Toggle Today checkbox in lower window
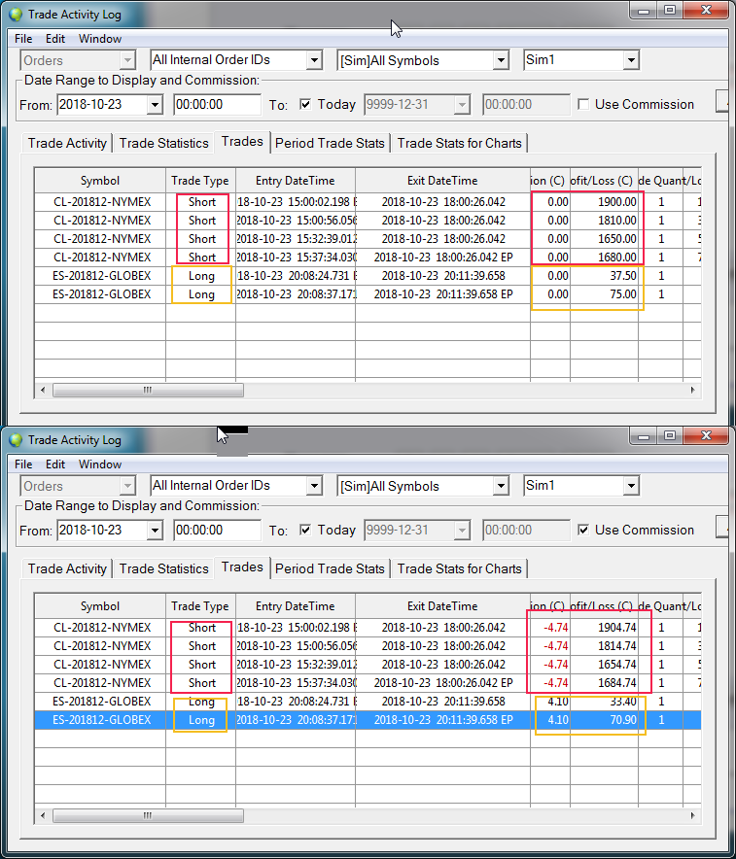 (305, 530)
